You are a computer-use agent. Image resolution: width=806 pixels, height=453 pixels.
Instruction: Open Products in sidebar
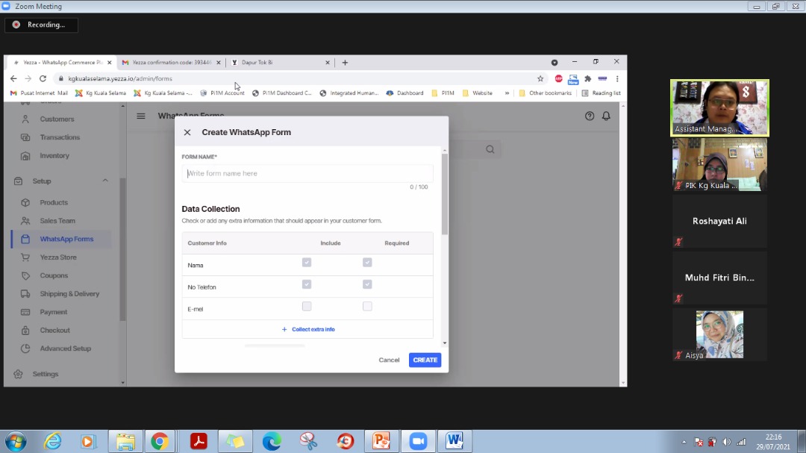click(54, 202)
